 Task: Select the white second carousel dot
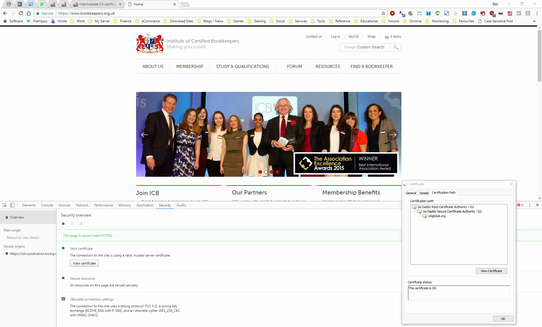point(266,172)
